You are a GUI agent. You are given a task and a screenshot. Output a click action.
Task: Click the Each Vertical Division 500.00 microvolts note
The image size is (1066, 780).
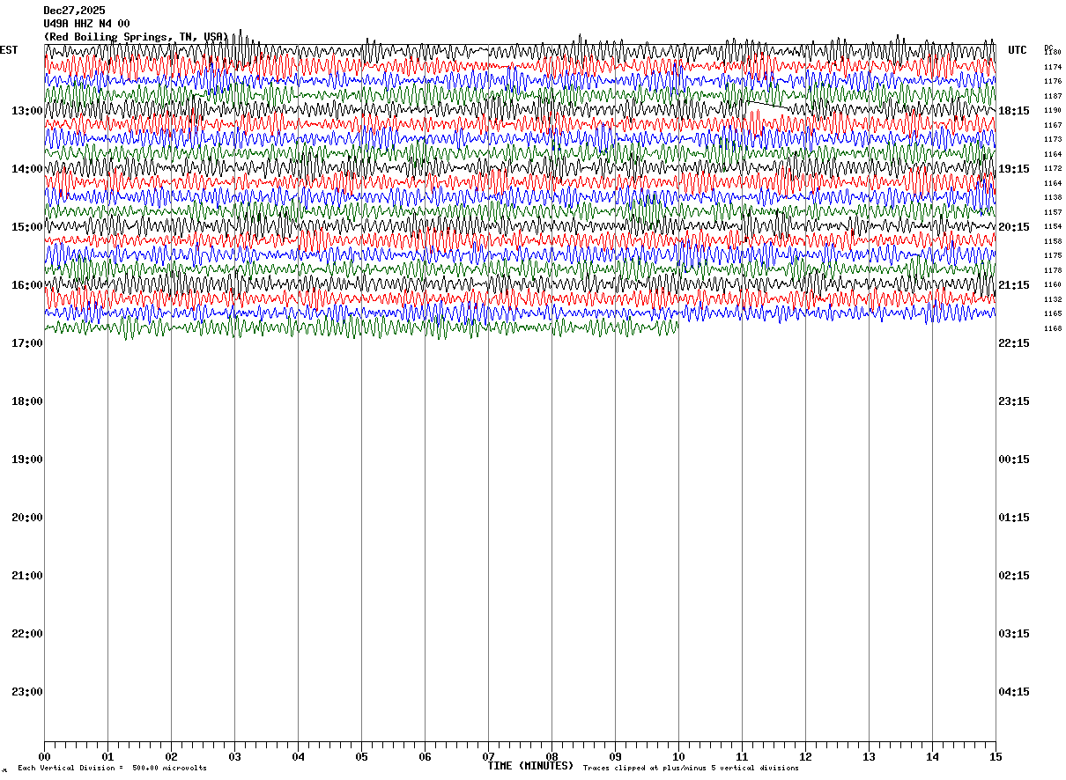(x=112, y=769)
